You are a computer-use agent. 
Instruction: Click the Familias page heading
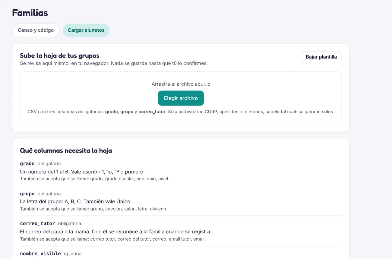pos(30,13)
